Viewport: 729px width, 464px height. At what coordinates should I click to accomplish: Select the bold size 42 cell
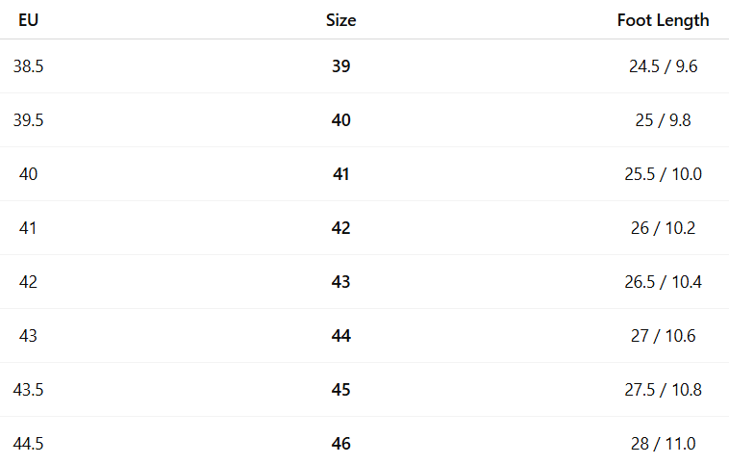(x=340, y=228)
